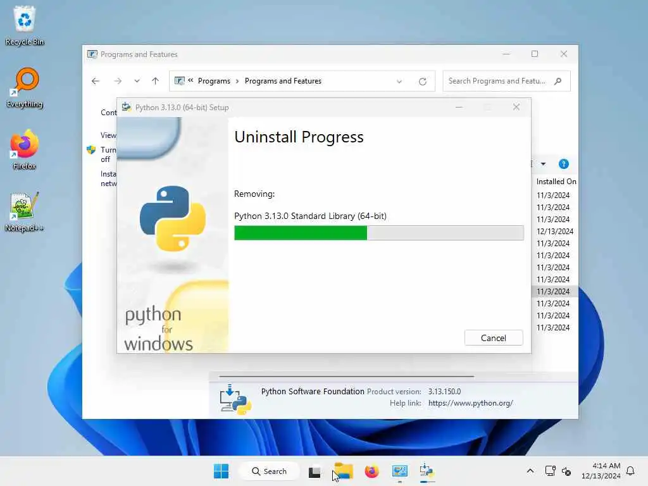Click the search magnifier icon in Programs window
Viewport: 648px width, 486px height.
pos(558,81)
